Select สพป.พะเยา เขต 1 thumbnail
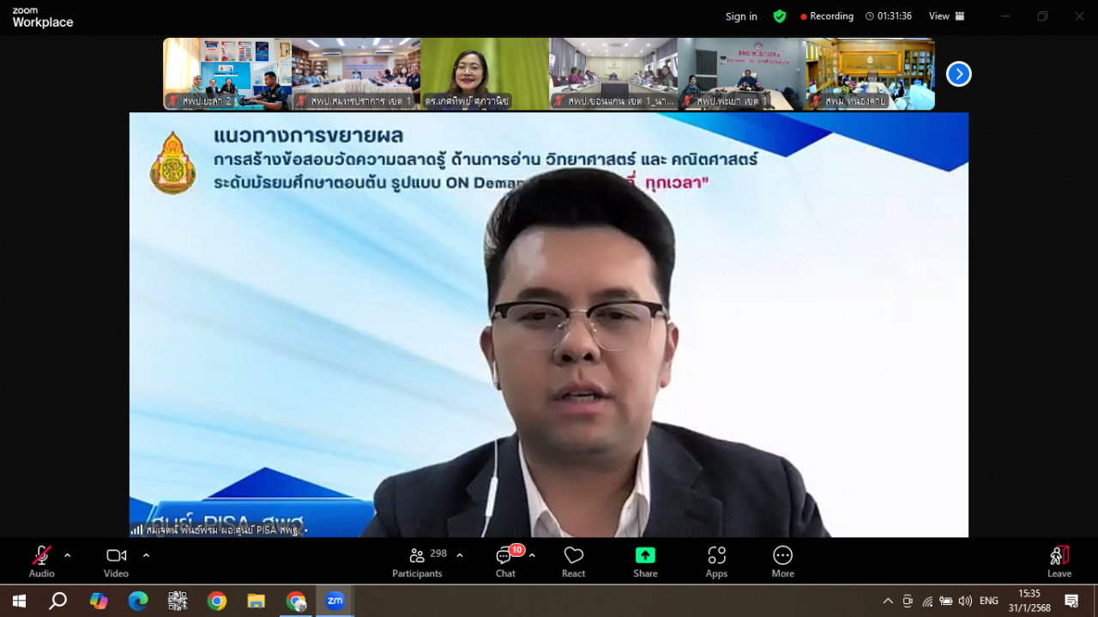This screenshot has height=617, width=1098. (x=742, y=74)
